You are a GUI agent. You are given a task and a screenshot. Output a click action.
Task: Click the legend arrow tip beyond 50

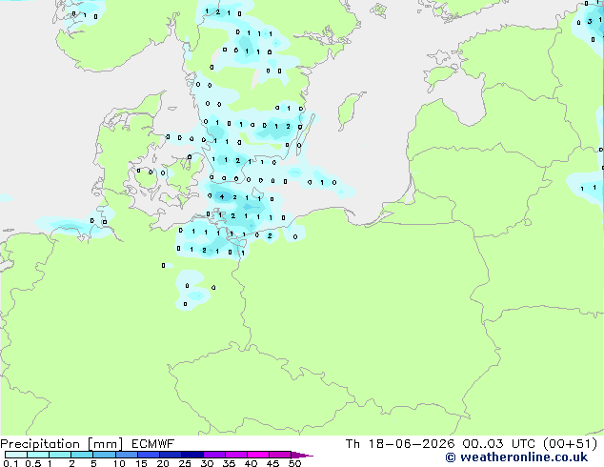coord(304,456)
